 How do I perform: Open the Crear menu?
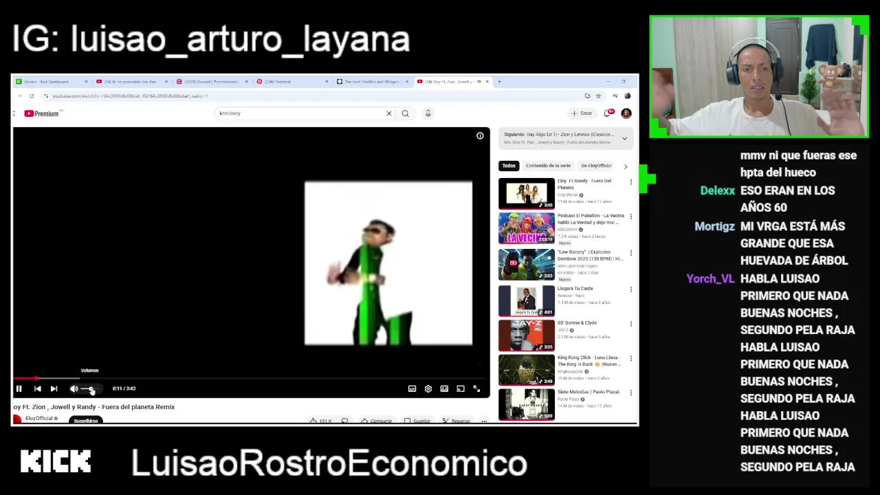[582, 113]
